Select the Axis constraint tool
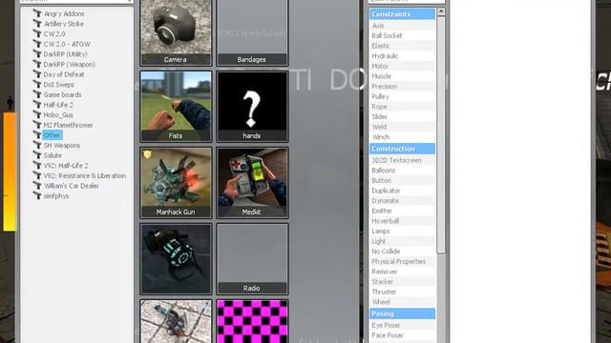Image resolution: width=611 pixels, height=343 pixels. click(x=402, y=26)
